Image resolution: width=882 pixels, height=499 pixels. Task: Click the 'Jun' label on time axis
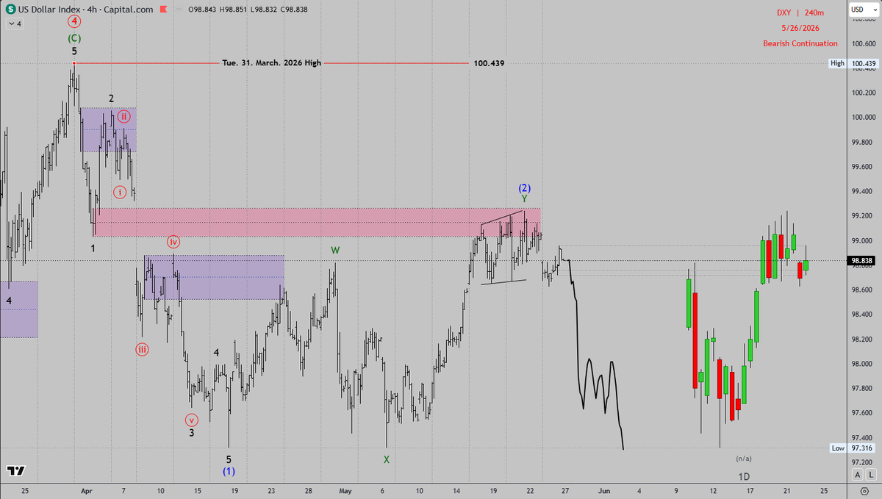point(604,490)
